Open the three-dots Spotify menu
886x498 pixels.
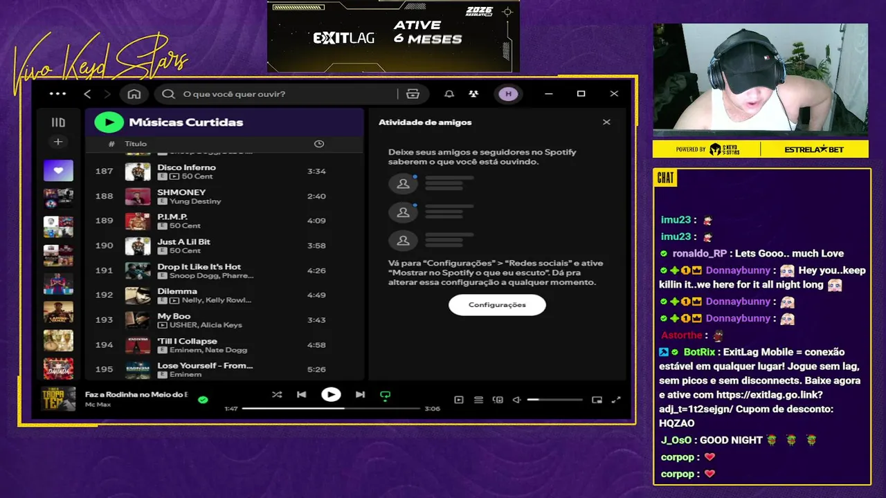tap(58, 93)
